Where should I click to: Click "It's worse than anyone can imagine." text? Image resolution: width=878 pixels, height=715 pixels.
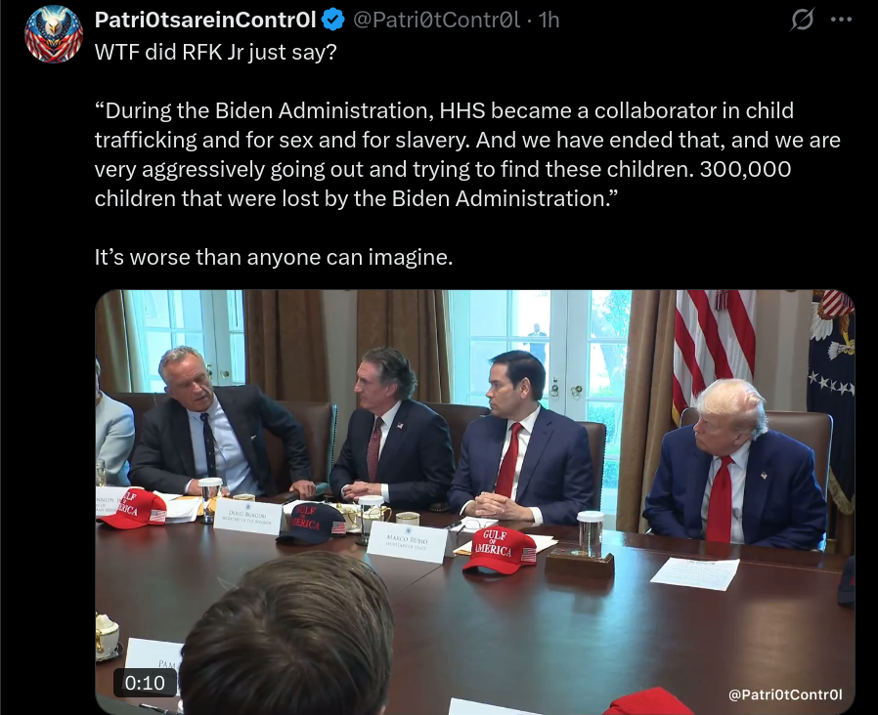pyautogui.click(x=273, y=257)
